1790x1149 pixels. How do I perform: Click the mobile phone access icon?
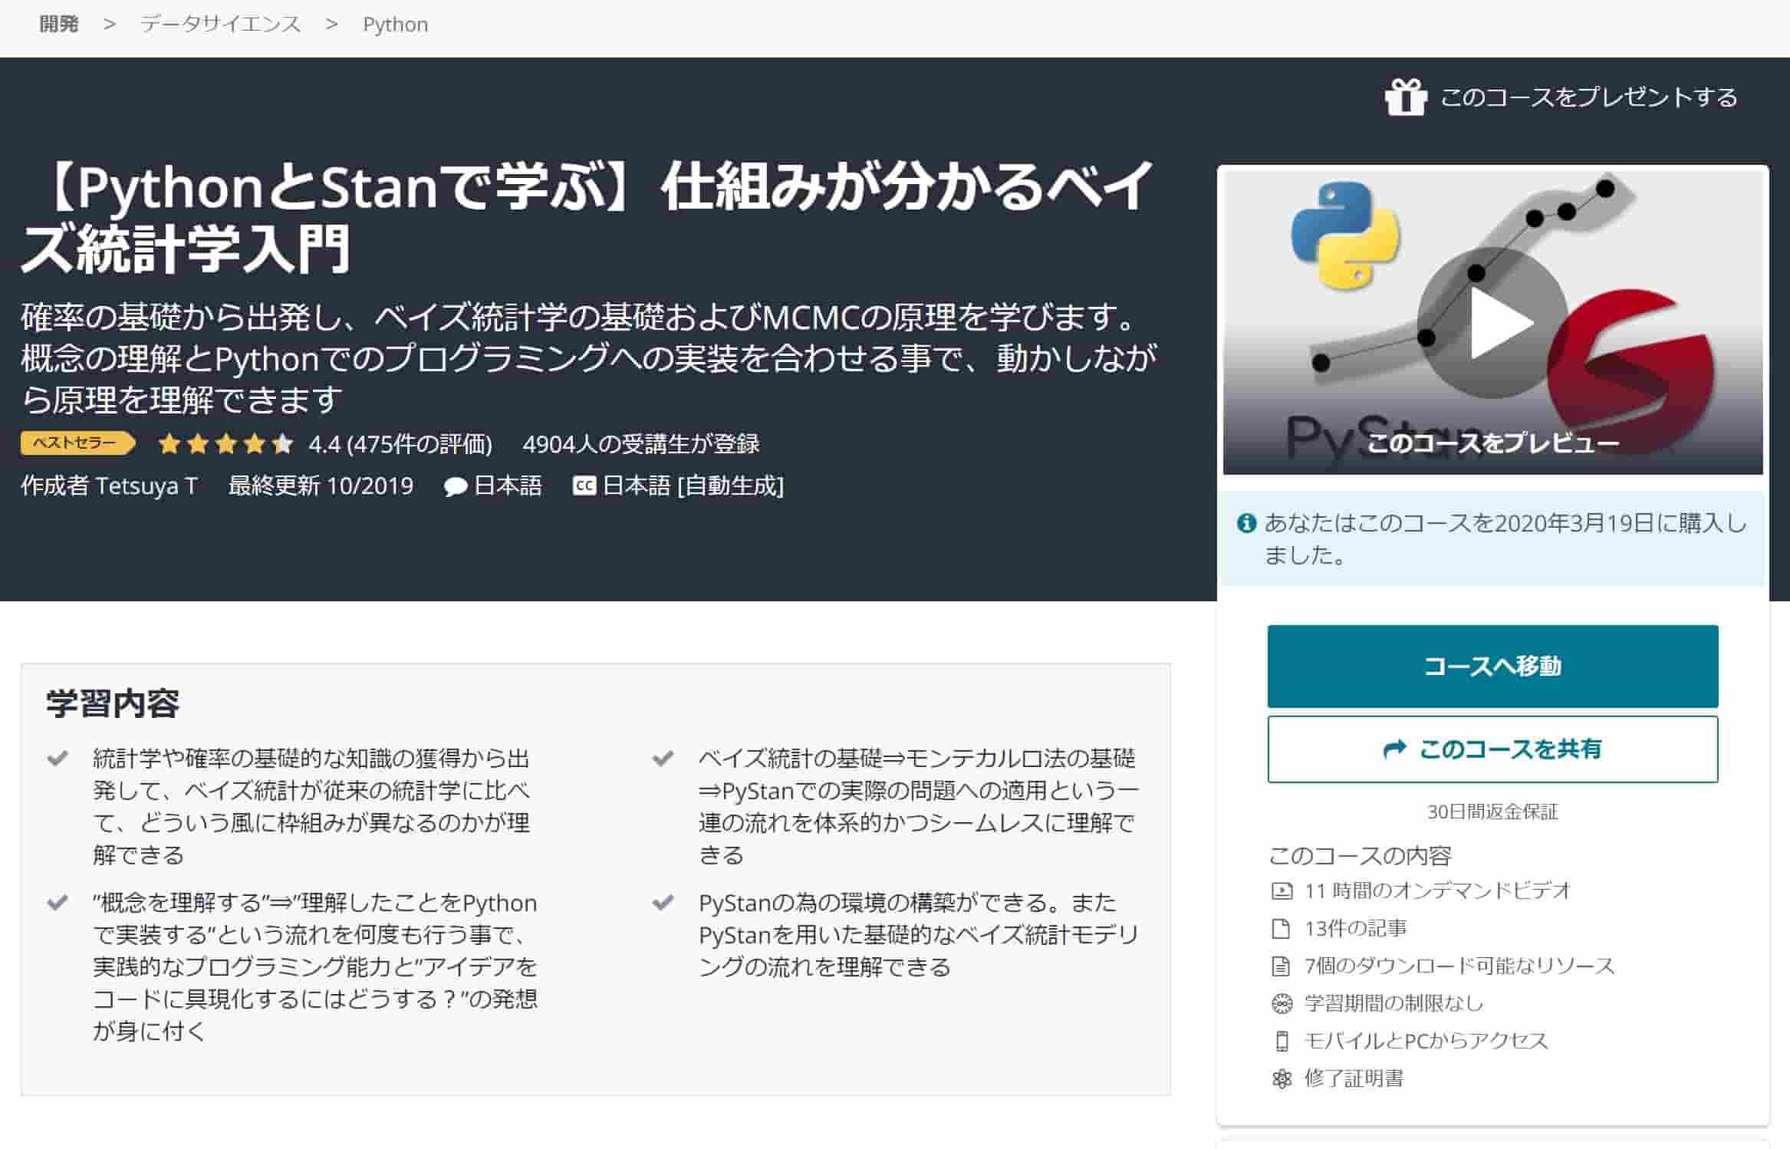click(1281, 1041)
